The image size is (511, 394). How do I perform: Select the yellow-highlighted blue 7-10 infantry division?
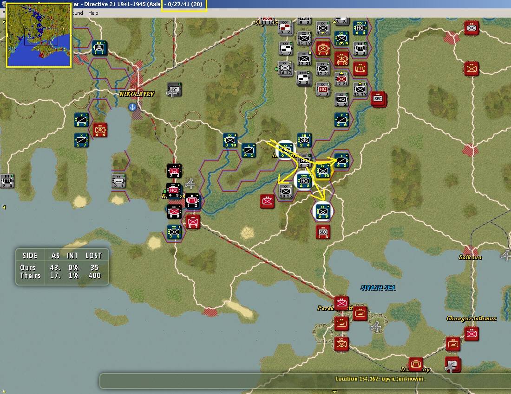[x=323, y=171]
